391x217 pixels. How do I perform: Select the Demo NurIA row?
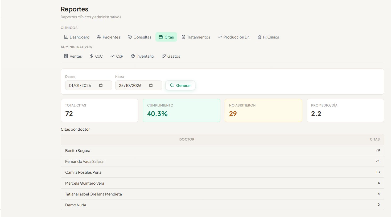click(x=223, y=205)
